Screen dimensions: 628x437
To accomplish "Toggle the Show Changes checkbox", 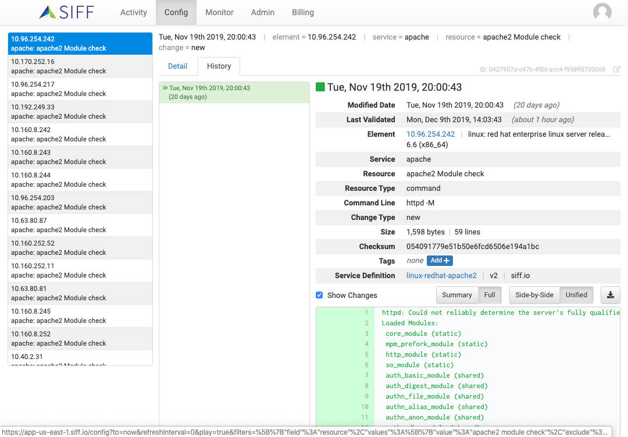I will click(319, 295).
